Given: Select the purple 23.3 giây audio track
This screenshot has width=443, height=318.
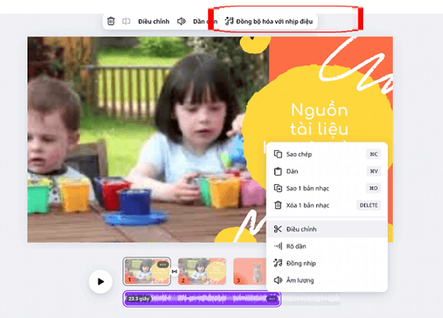Looking at the screenshot, I should (x=202, y=299).
